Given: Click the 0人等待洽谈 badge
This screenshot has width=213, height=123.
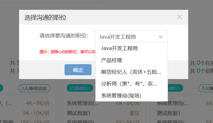Looking at the screenshot, I should (34, 89).
